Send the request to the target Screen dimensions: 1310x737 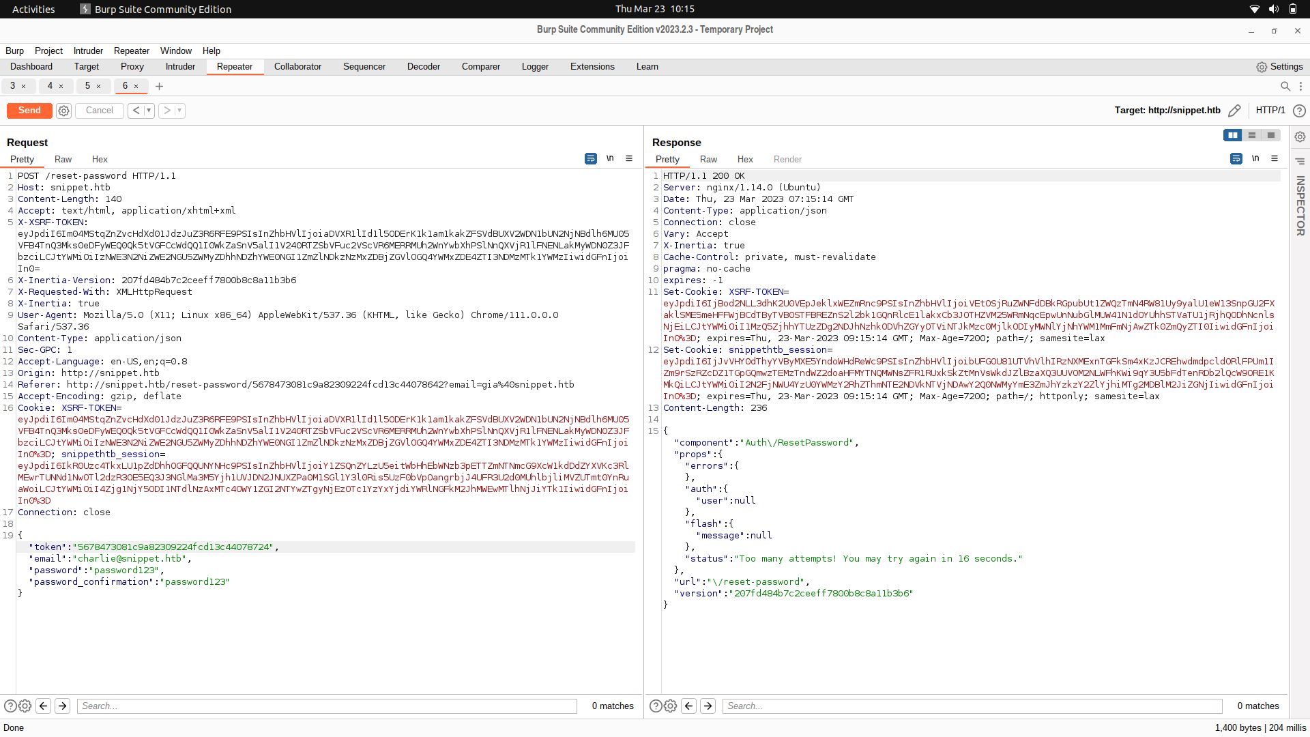point(29,111)
